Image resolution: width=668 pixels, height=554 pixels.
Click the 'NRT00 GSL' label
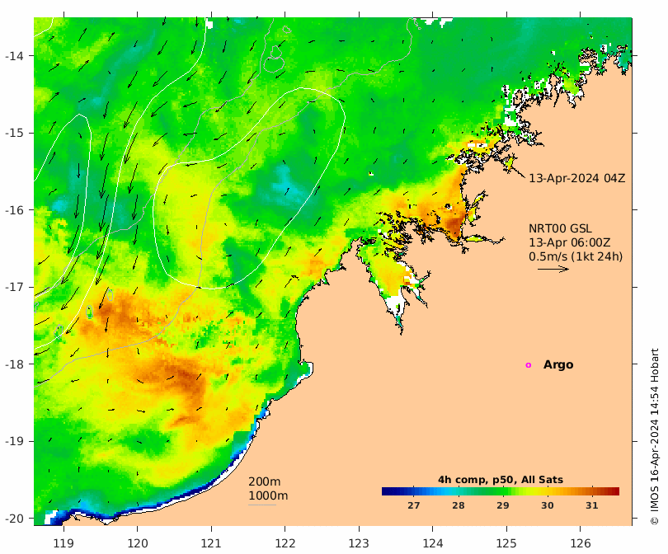(560, 228)
